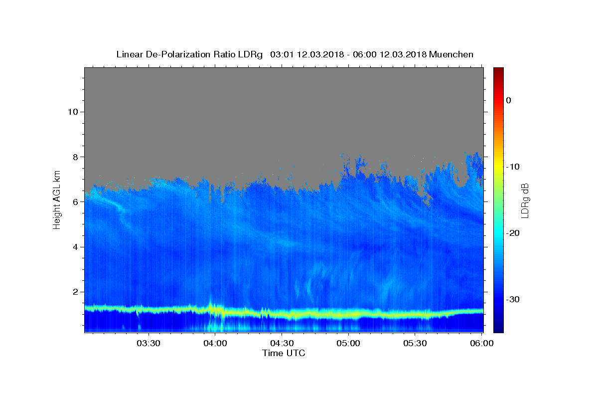Viewport: 598px width, 399px height.
Task: Click the 'Height AGL km' y-axis label
Action: pos(57,199)
